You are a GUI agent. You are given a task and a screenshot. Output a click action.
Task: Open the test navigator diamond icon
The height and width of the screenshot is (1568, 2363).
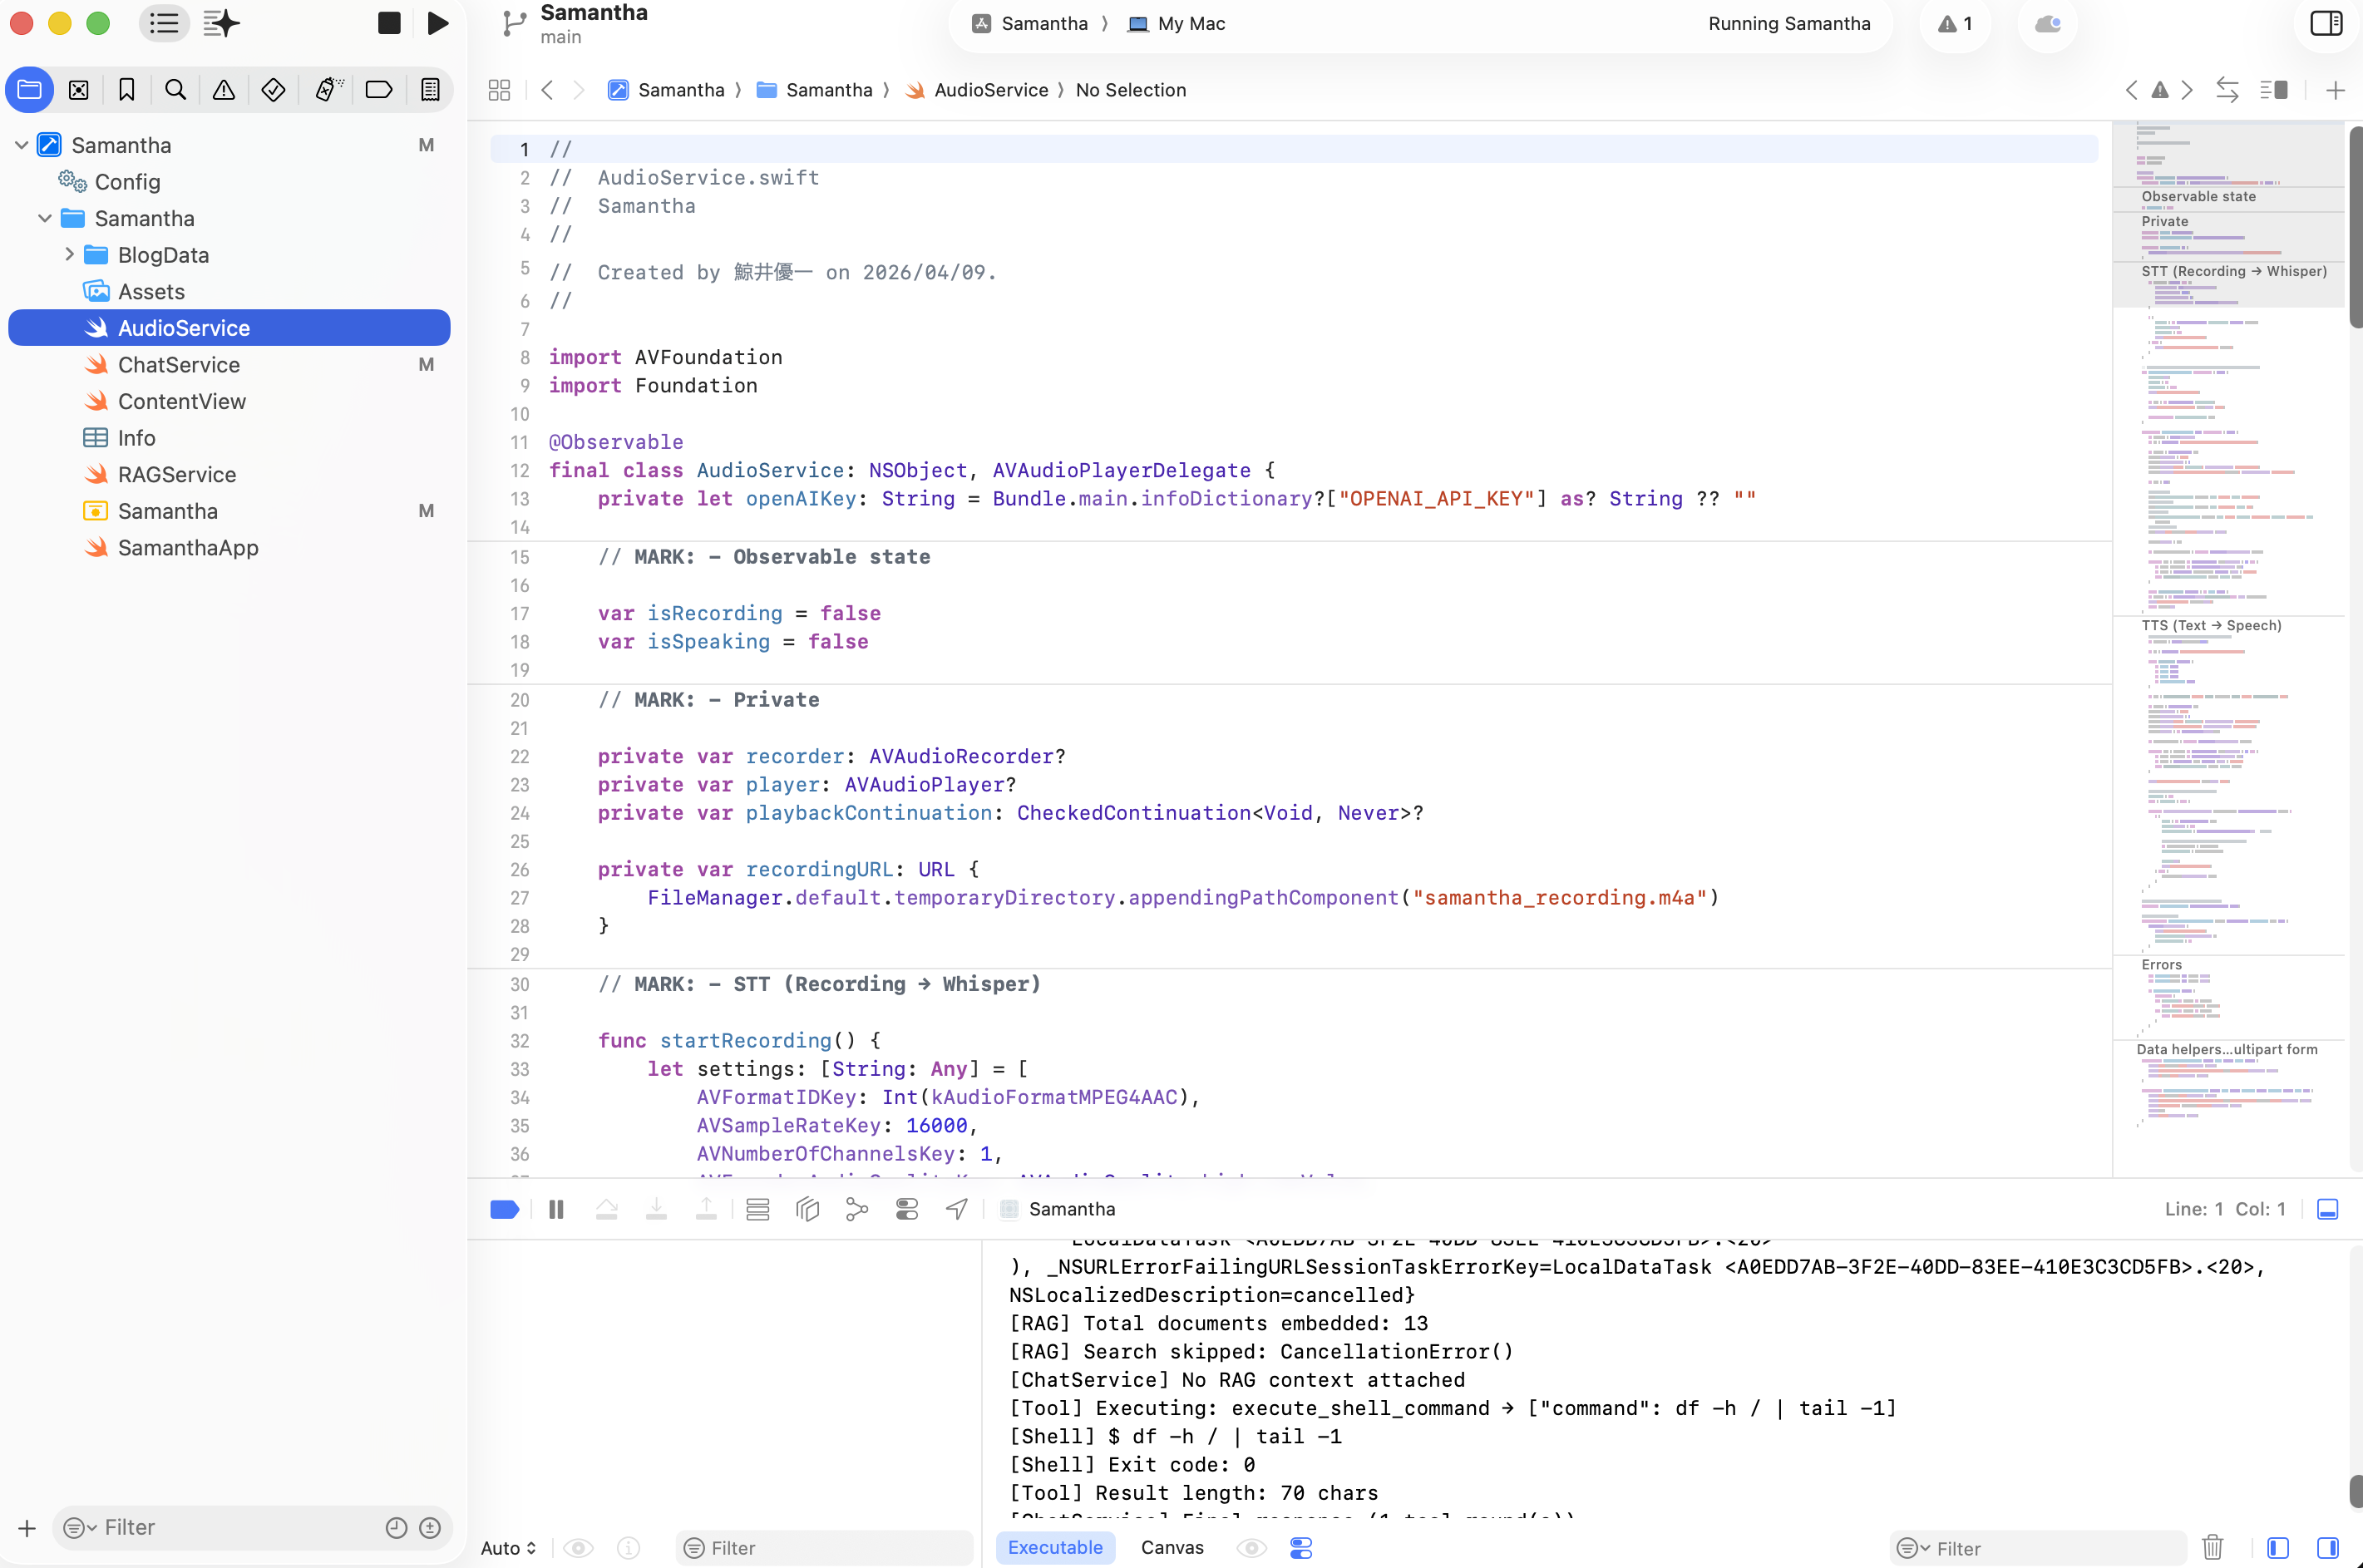coord(273,90)
